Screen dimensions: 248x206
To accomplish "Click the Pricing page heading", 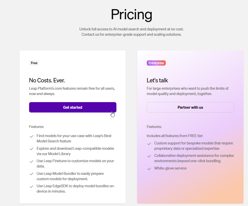I will pyautogui.click(x=131, y=14).
